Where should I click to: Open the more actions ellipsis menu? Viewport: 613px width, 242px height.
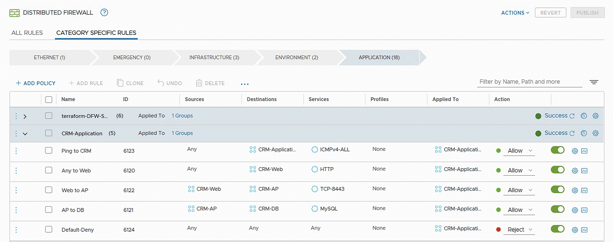coord(244,84)
